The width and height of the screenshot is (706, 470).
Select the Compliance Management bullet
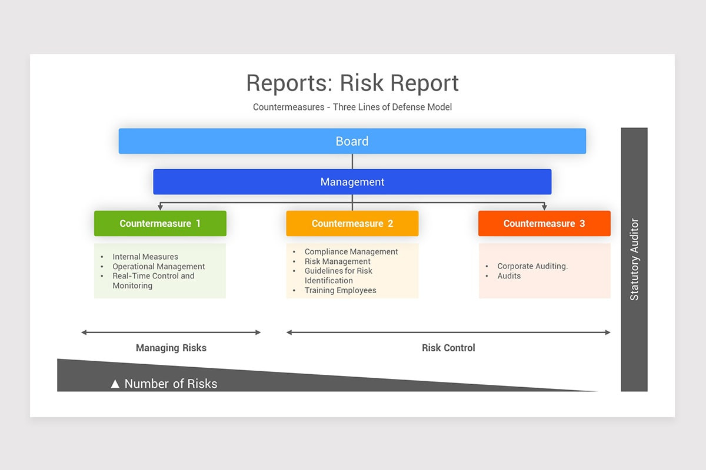(x=351, y=251)
